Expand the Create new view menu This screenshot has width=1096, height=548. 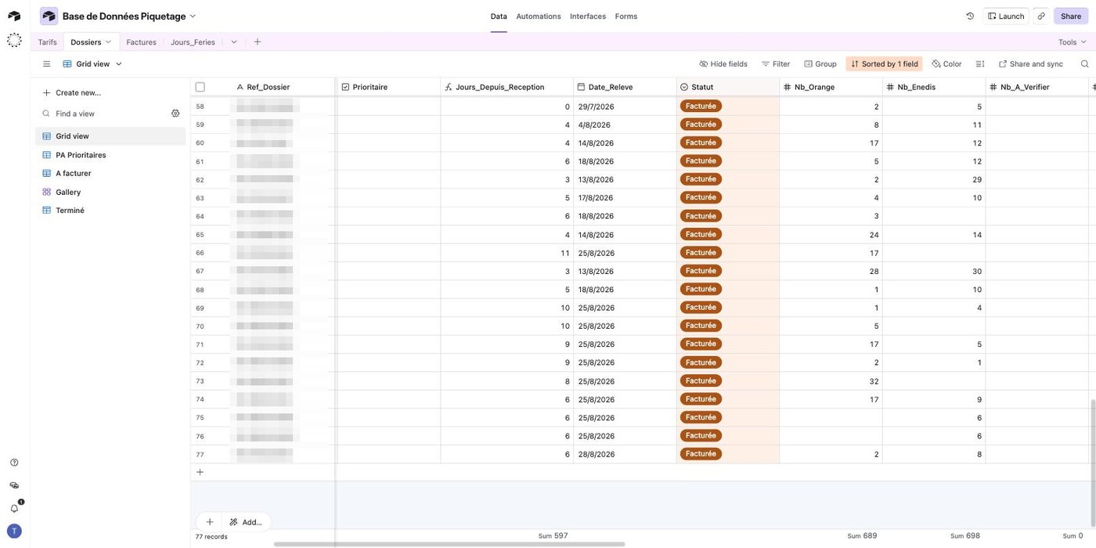tap(72, 92)
